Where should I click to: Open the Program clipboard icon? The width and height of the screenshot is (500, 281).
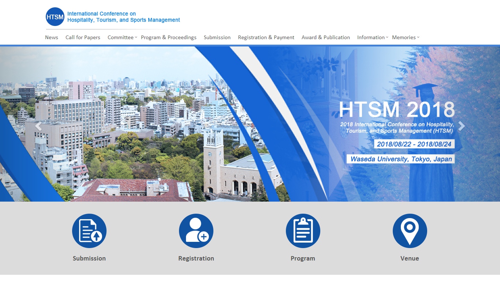pos(303,231)
